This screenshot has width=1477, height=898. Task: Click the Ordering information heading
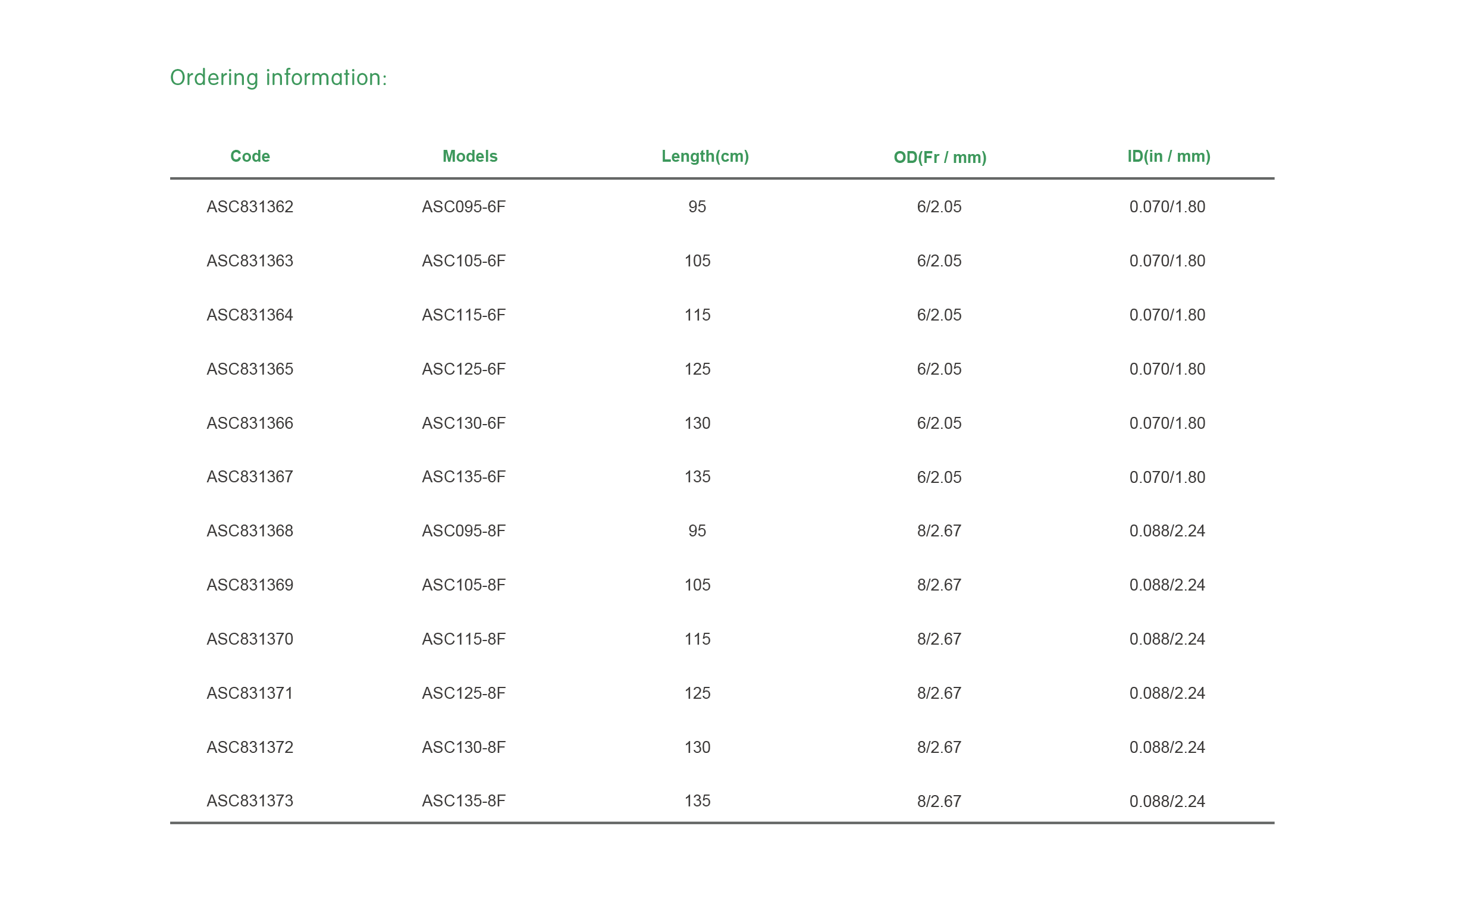(x=278, y=78)
